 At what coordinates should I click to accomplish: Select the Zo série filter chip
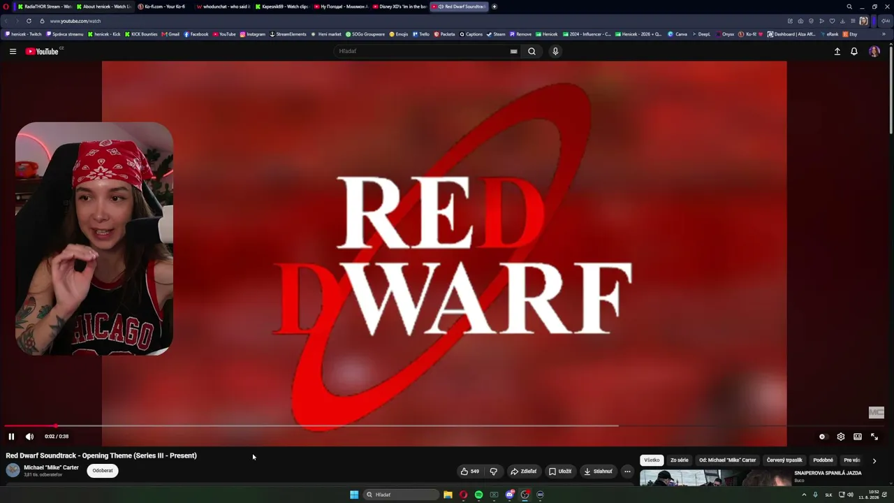pos(680,460)
